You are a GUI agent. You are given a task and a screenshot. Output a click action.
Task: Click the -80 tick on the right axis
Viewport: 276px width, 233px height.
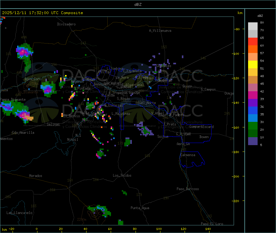point(237,29)
